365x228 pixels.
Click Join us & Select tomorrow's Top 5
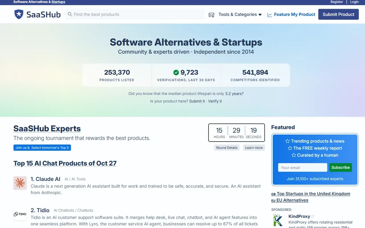(x=42, y=148)
